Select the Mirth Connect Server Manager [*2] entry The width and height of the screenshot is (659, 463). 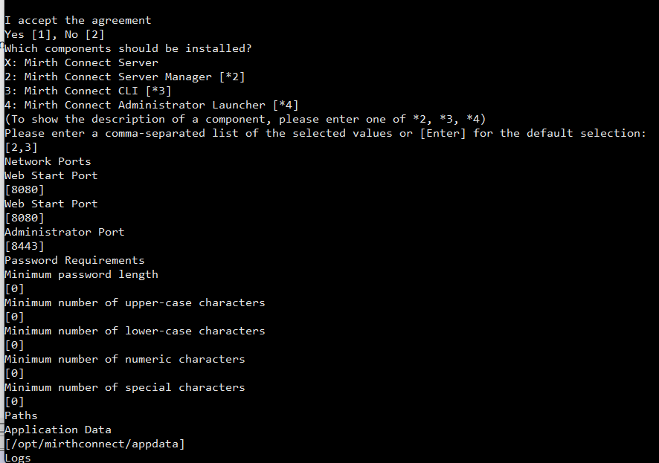coord(124,77)
